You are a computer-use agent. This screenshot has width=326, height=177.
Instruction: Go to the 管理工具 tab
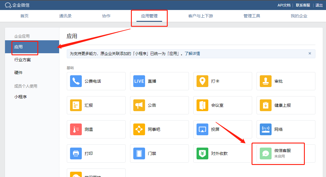click(x=252, y=16)
